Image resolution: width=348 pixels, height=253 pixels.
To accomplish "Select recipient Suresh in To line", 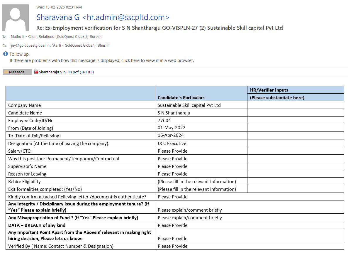I will pos(96,37).
